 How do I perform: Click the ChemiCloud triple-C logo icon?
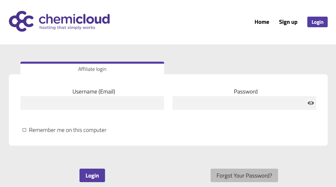click(x=21, y=21)
